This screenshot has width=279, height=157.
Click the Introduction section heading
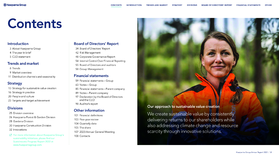(18, 44)
